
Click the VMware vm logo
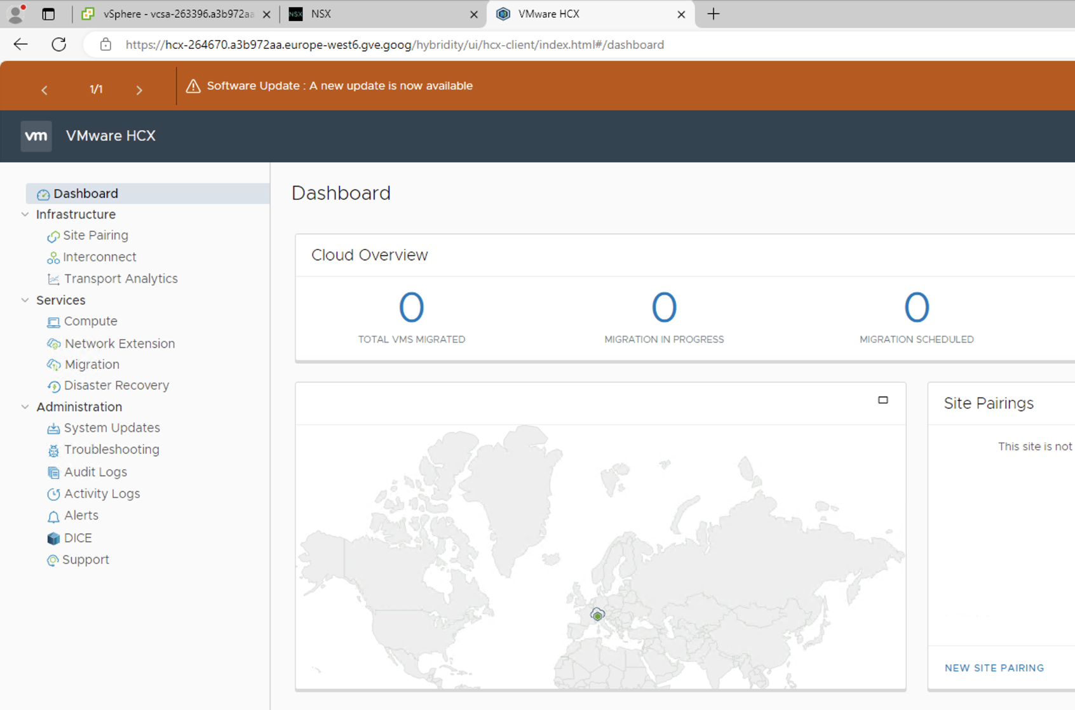[36, 136]
